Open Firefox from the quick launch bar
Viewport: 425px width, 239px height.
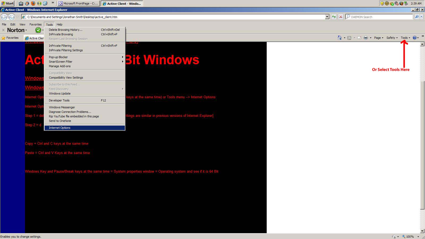tap(33, 3)
